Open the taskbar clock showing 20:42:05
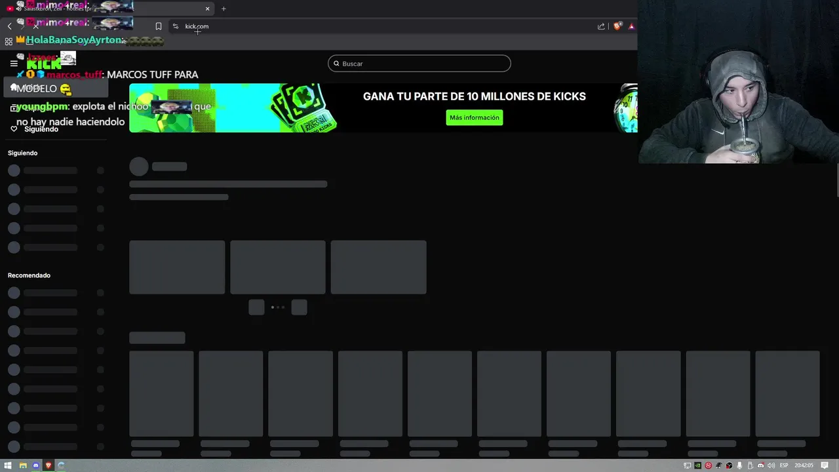Image resolution: width=839 pixels, height=472 pixels. point(804,465)
